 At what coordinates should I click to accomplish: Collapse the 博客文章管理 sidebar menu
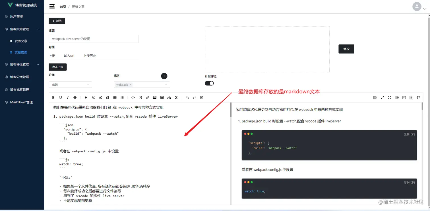[22, 29]
